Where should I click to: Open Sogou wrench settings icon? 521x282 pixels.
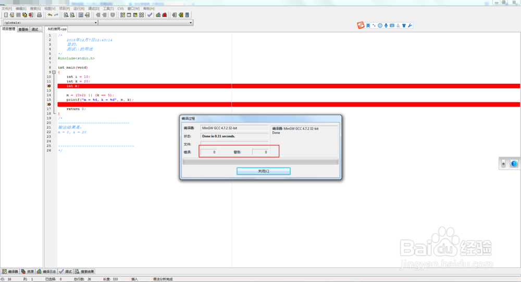point(410,25)
